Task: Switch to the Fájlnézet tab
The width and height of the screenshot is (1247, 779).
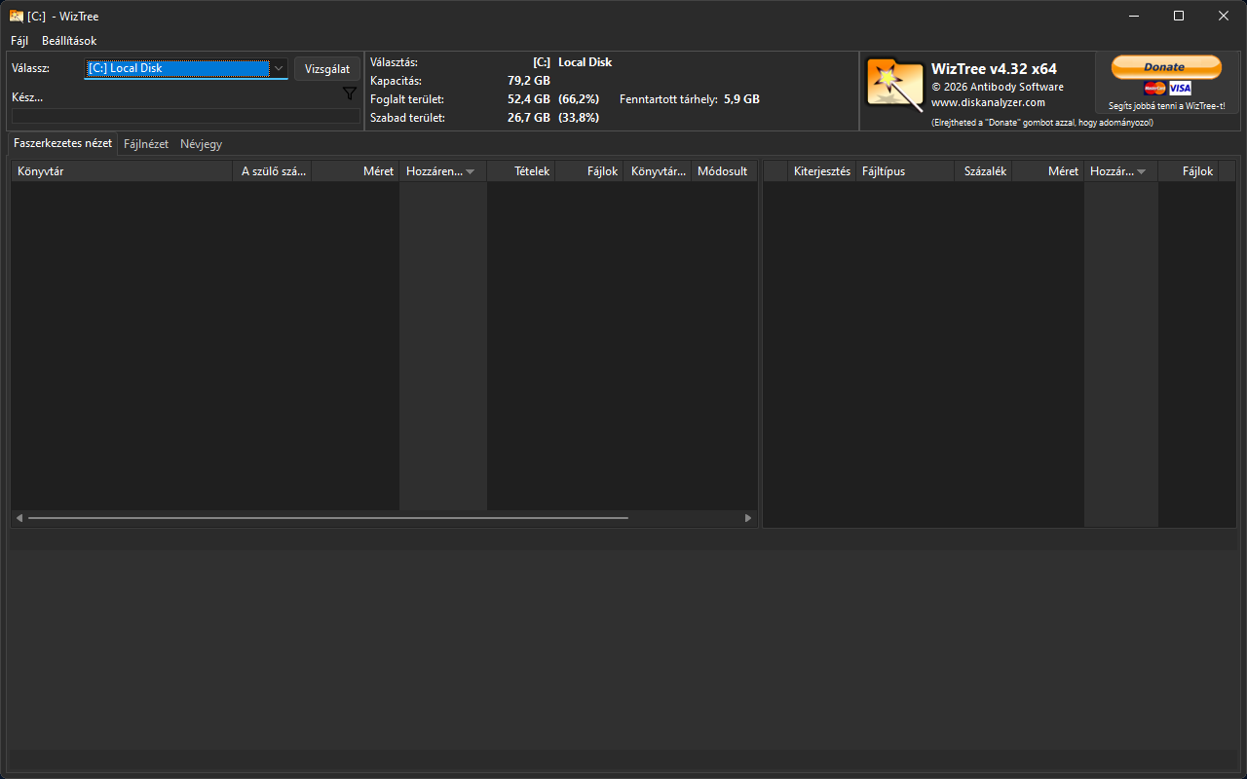Action: click(146, 144)
